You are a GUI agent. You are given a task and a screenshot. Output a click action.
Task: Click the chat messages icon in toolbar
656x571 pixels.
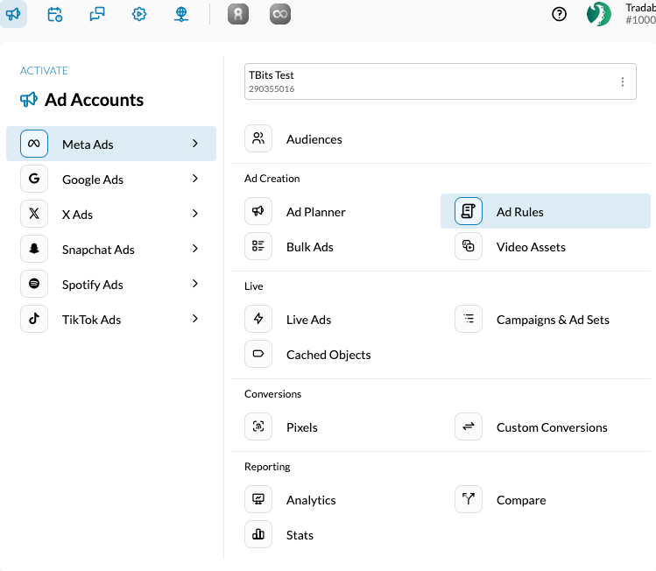[97, 14]
